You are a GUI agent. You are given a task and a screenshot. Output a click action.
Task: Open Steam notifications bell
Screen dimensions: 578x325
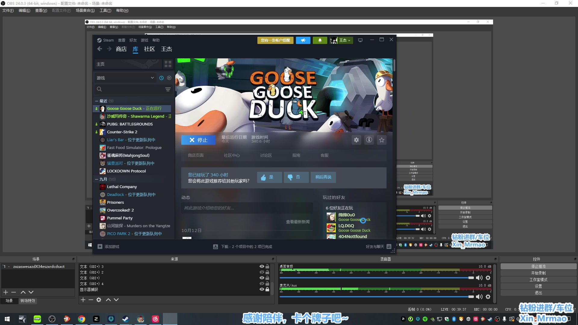[320, 40]
